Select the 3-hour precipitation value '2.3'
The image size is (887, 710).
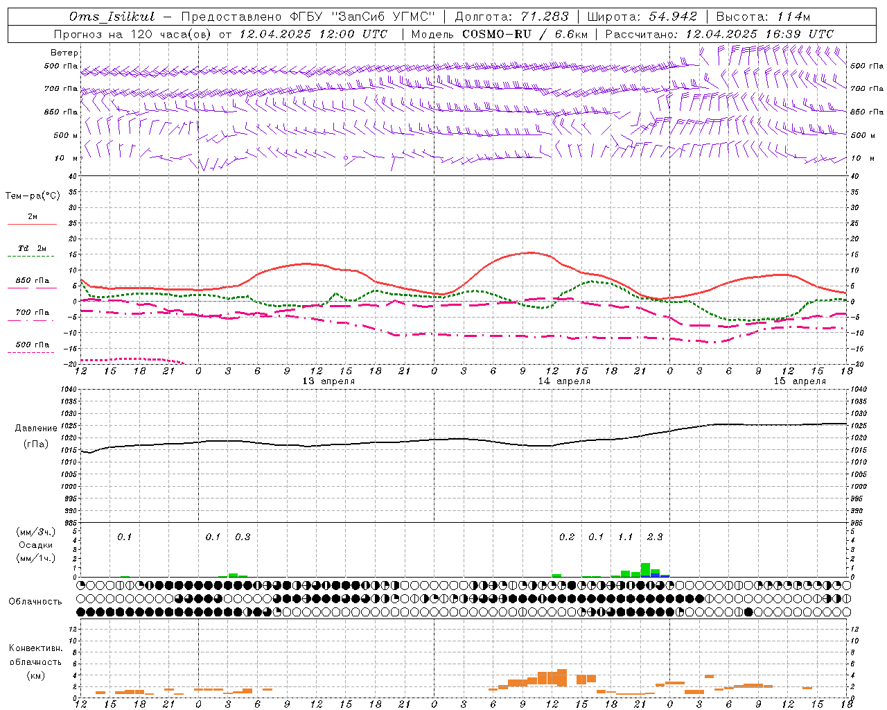click(655, 537)
